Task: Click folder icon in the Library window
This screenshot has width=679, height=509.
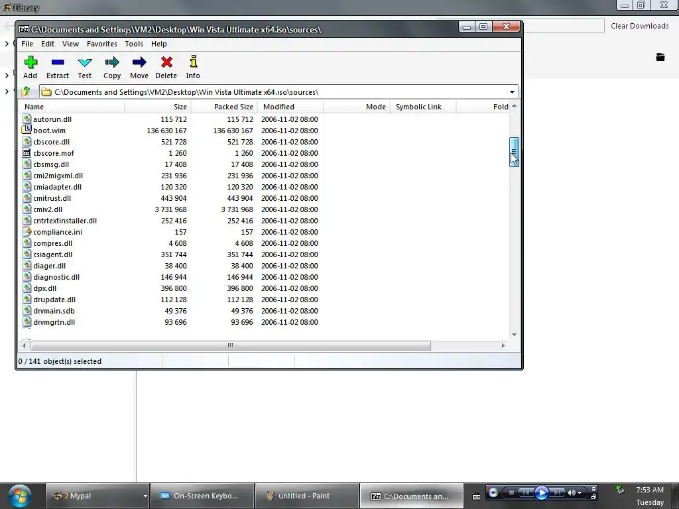Action: [x=660, y=57]
